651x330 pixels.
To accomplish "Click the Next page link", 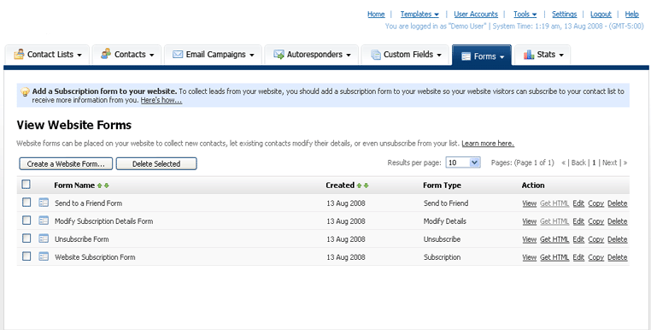I will coord(609,162).
